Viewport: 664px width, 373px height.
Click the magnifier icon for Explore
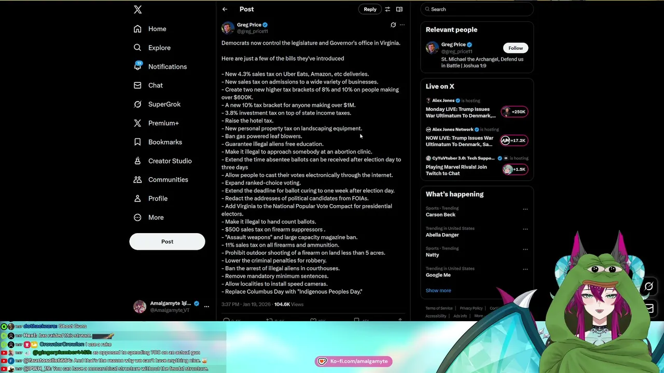(137, 48)
